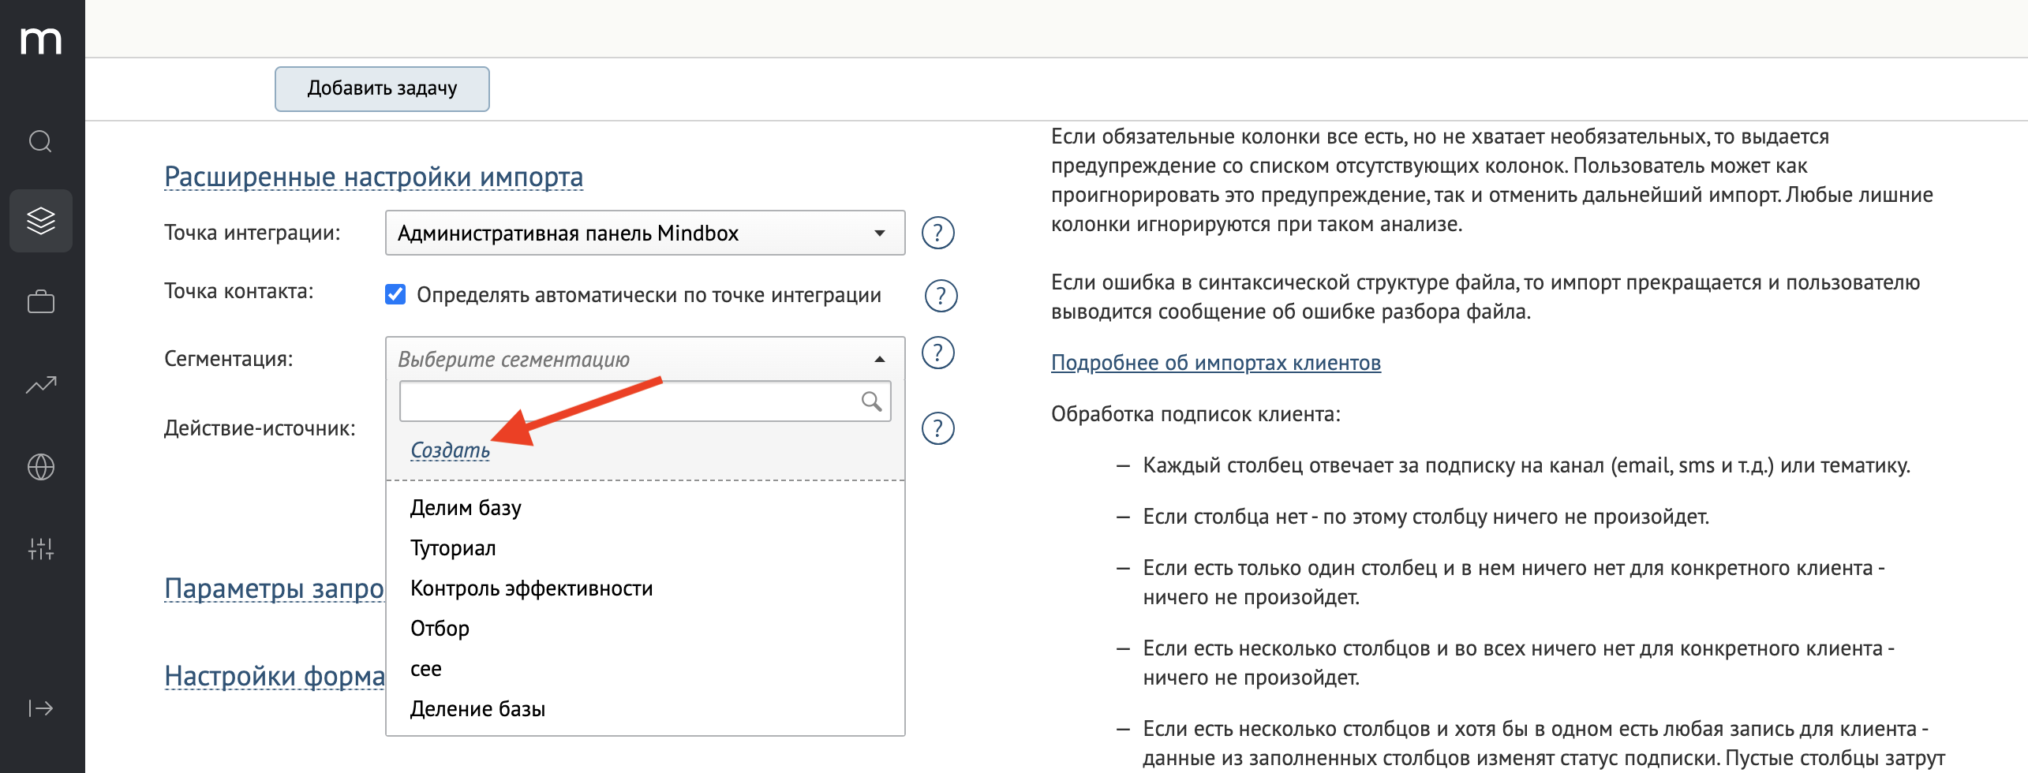Screen dimensions: 2028x773
Task: Show help for Сегментация field
Action: click(x=938, y=353)
